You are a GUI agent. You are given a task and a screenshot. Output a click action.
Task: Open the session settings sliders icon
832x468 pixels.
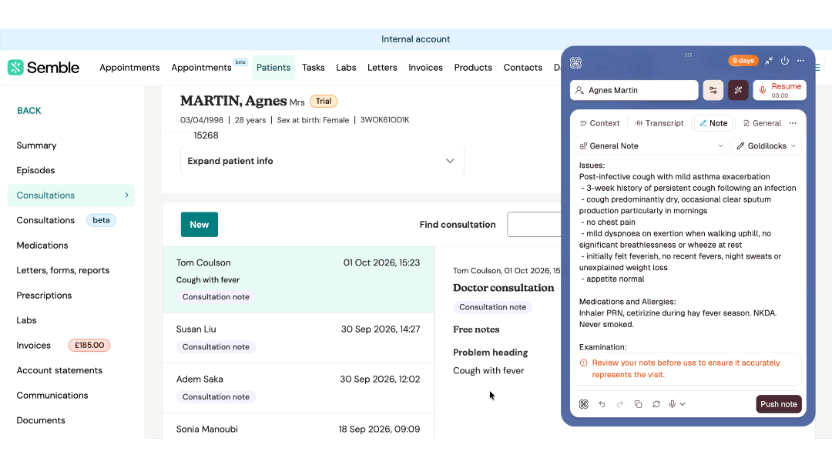coord(713,90)
